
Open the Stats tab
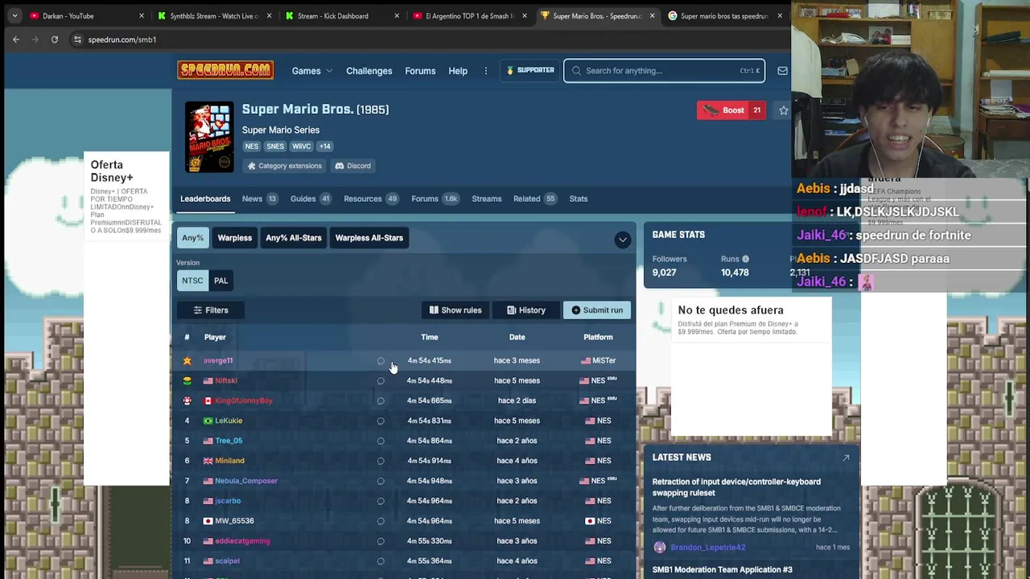tap(579, 199)
